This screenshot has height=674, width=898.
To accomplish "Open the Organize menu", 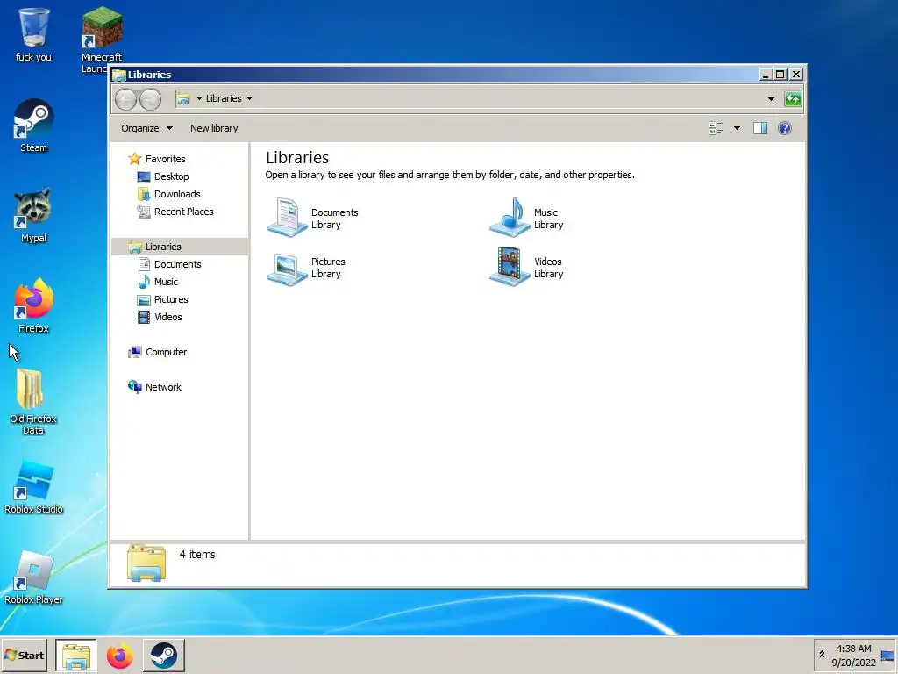I will (146, 128).
